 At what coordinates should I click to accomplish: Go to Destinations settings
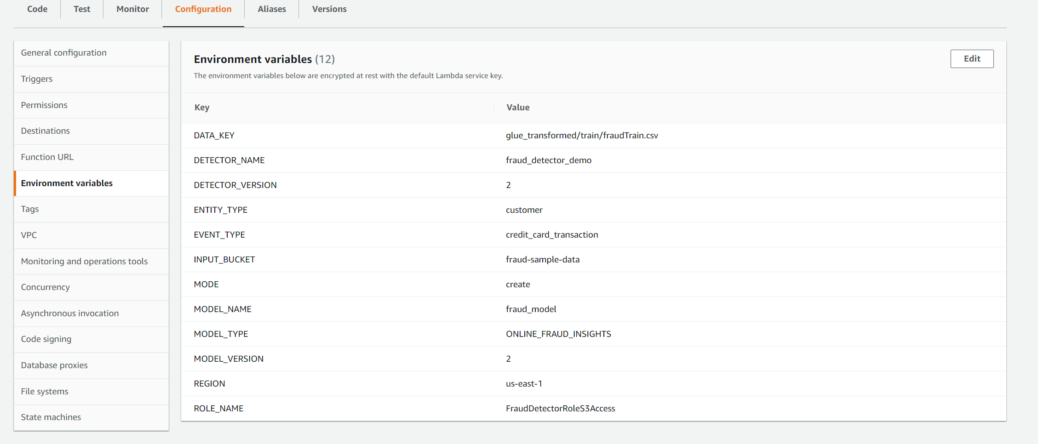[x=46, y=131]
